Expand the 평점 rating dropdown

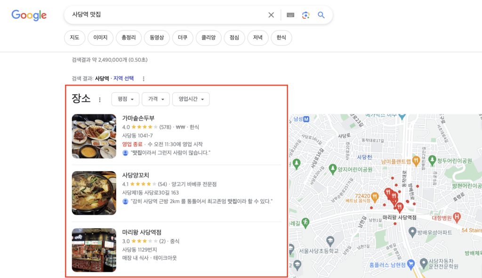click(x=125, y=99)
